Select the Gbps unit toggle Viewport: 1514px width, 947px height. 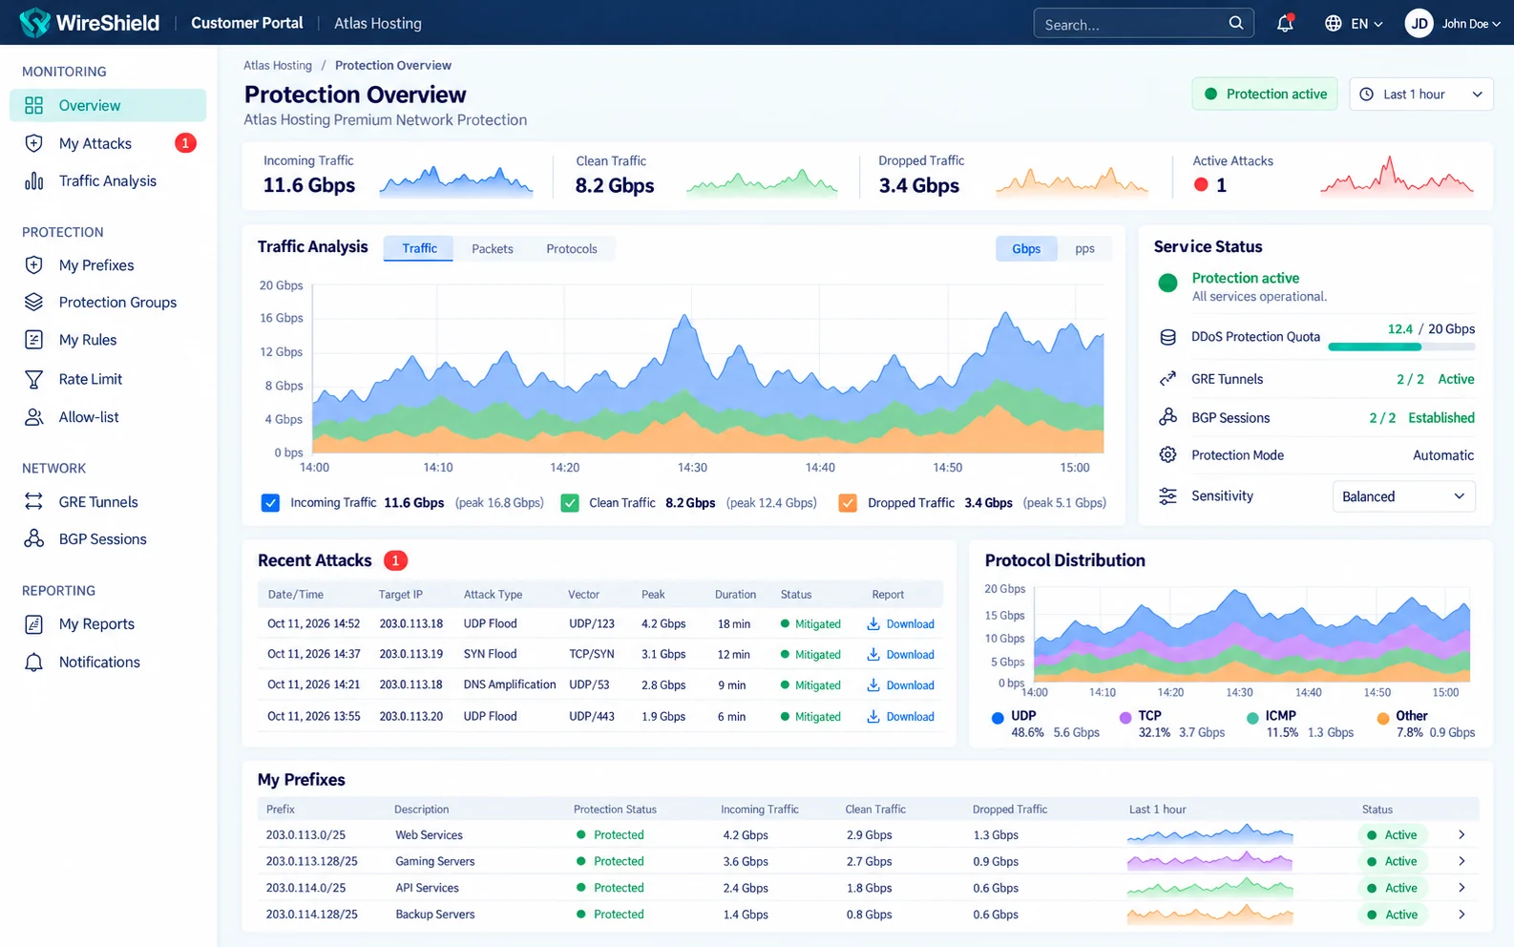(x=1026, y=248)
